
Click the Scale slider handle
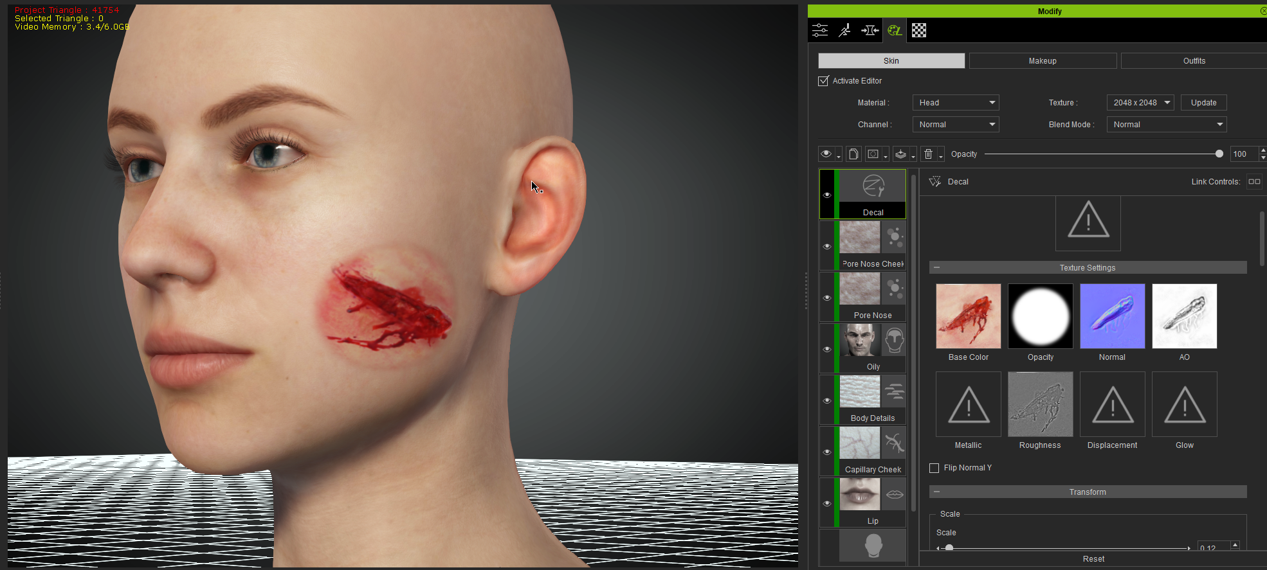[x=949, y=548]
